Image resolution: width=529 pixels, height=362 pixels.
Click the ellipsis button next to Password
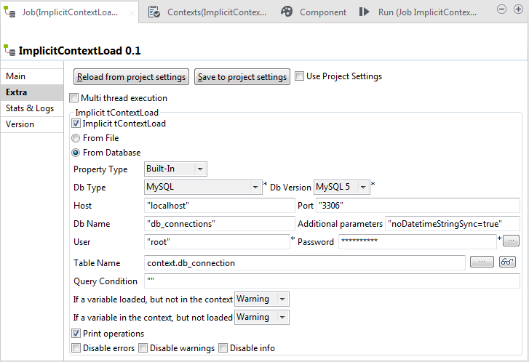(x=511, y=241)
